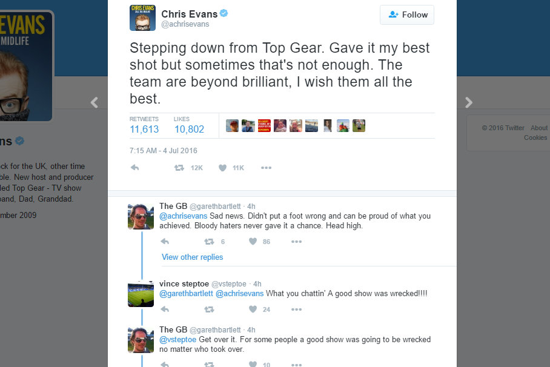This screenshot has width=550, height=367.
Task: Retweet The GB's 'Sad news' reply
Action: tap(209, 242)
